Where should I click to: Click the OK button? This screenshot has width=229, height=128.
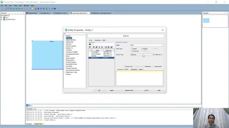pos(99,90)
